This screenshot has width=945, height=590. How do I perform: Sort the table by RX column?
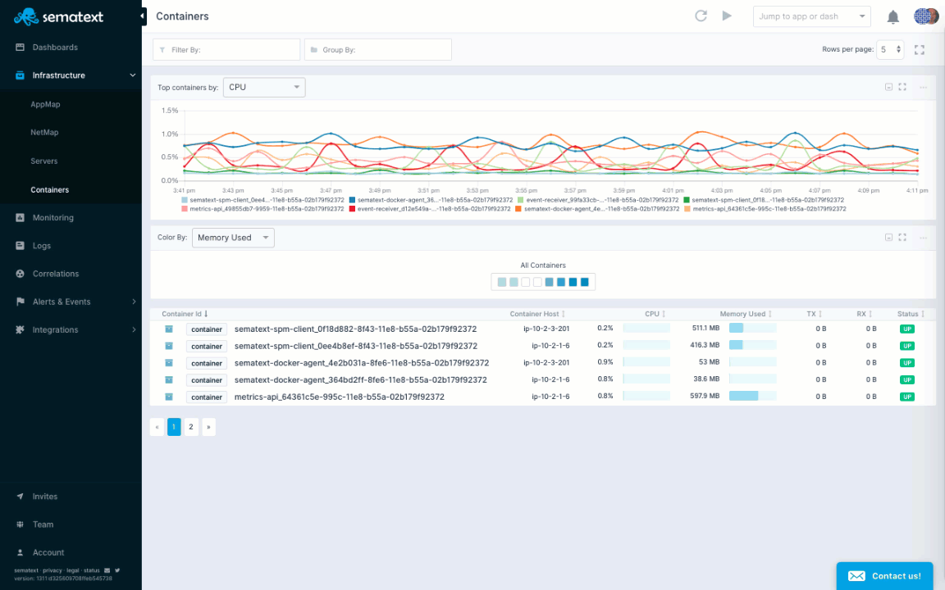coord(865,314)
